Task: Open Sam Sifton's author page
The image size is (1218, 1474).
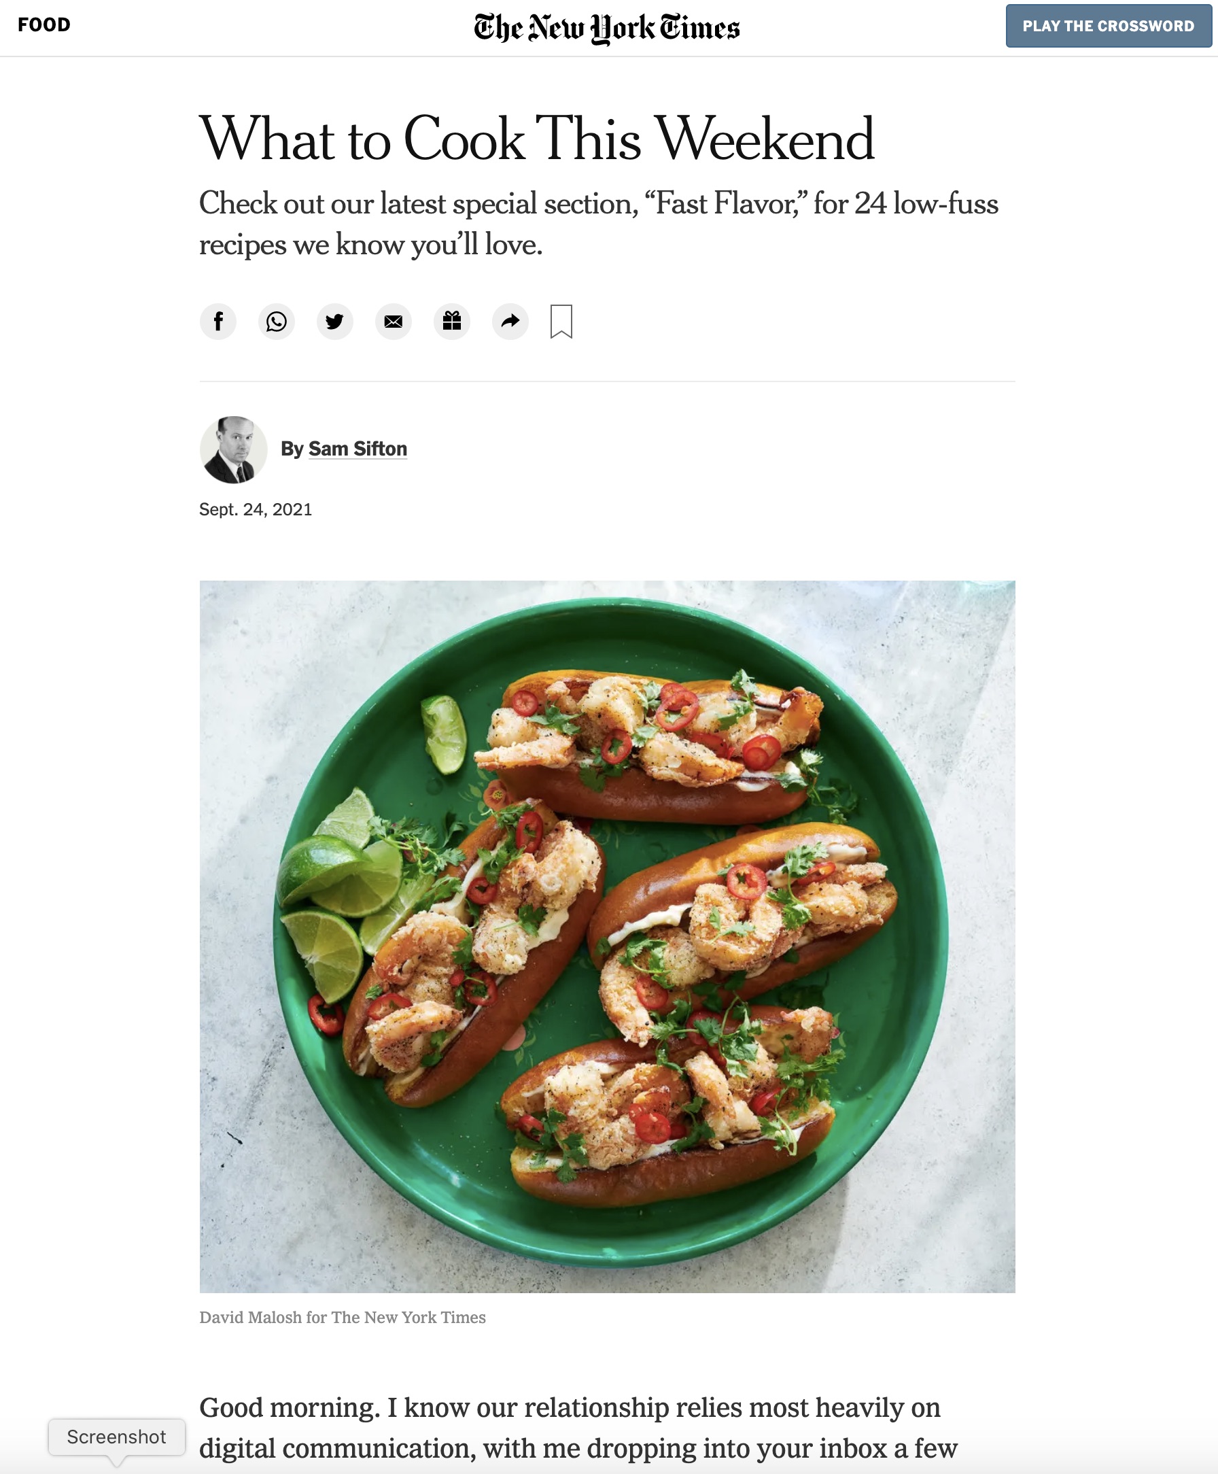Action: pyautogui.click(x=357, y=449)
